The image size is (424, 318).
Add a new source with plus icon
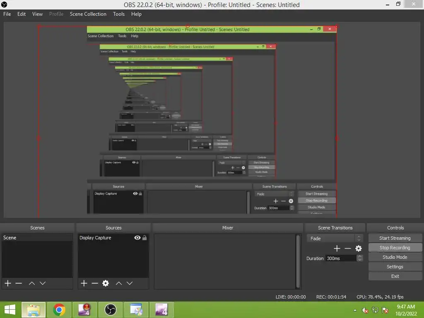[84, 283]
